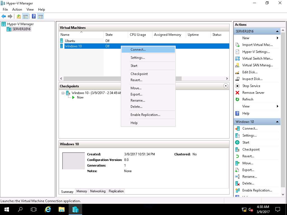This screenshot has width=287, height=215.
Task: Open Virtual SAN Manager in Actions
Action: [x=258, y=65]
